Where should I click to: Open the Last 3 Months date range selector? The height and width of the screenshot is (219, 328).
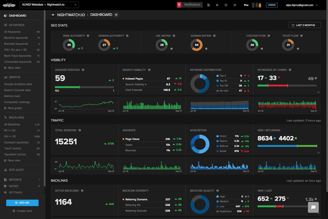pos(305,25)
